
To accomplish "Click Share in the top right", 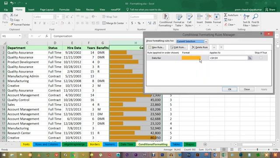I will coord(270,10).
